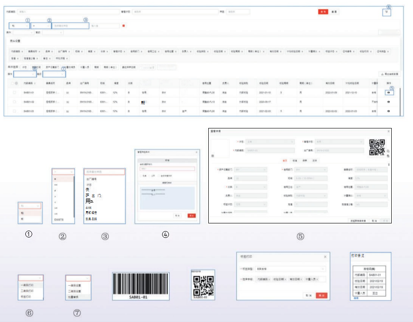The image size is (413, 322).
Task: Click the SAB01-01 barcode image
Action: 141,286
